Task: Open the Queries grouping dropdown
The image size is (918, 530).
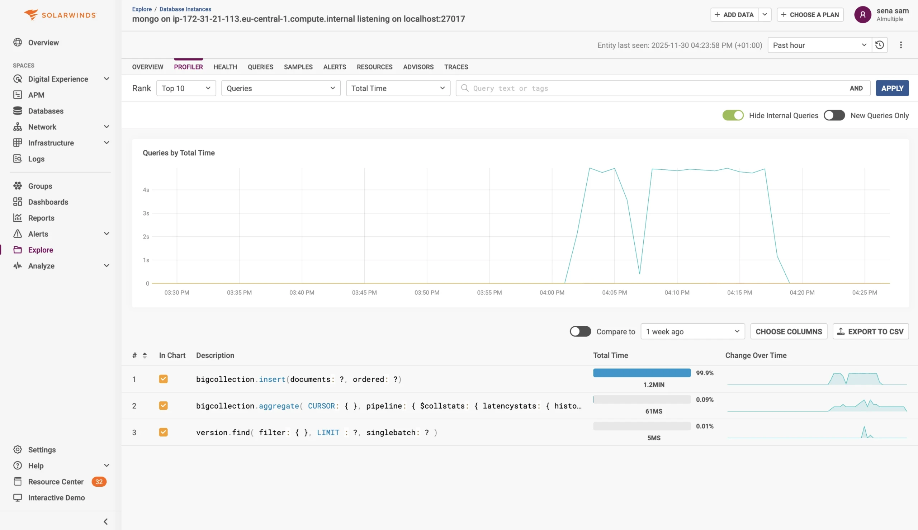Action: [x=281, y=88]
